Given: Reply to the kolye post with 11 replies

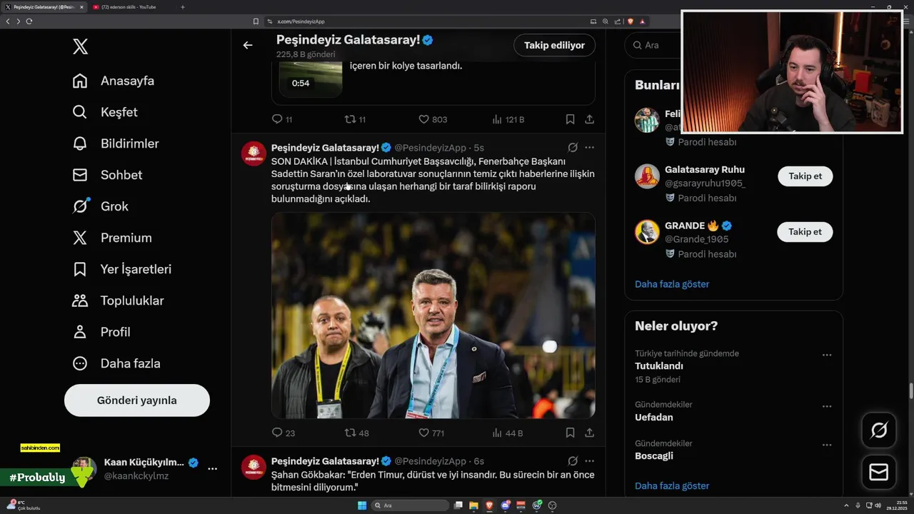Looking at the screenshot, I should (282, 119).
